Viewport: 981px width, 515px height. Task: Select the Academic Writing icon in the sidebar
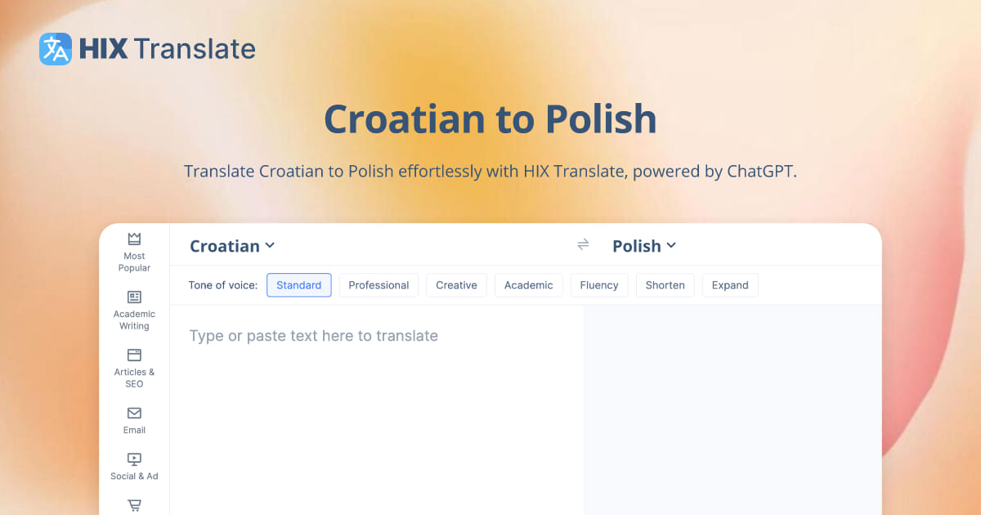click(x=133, y=298)
